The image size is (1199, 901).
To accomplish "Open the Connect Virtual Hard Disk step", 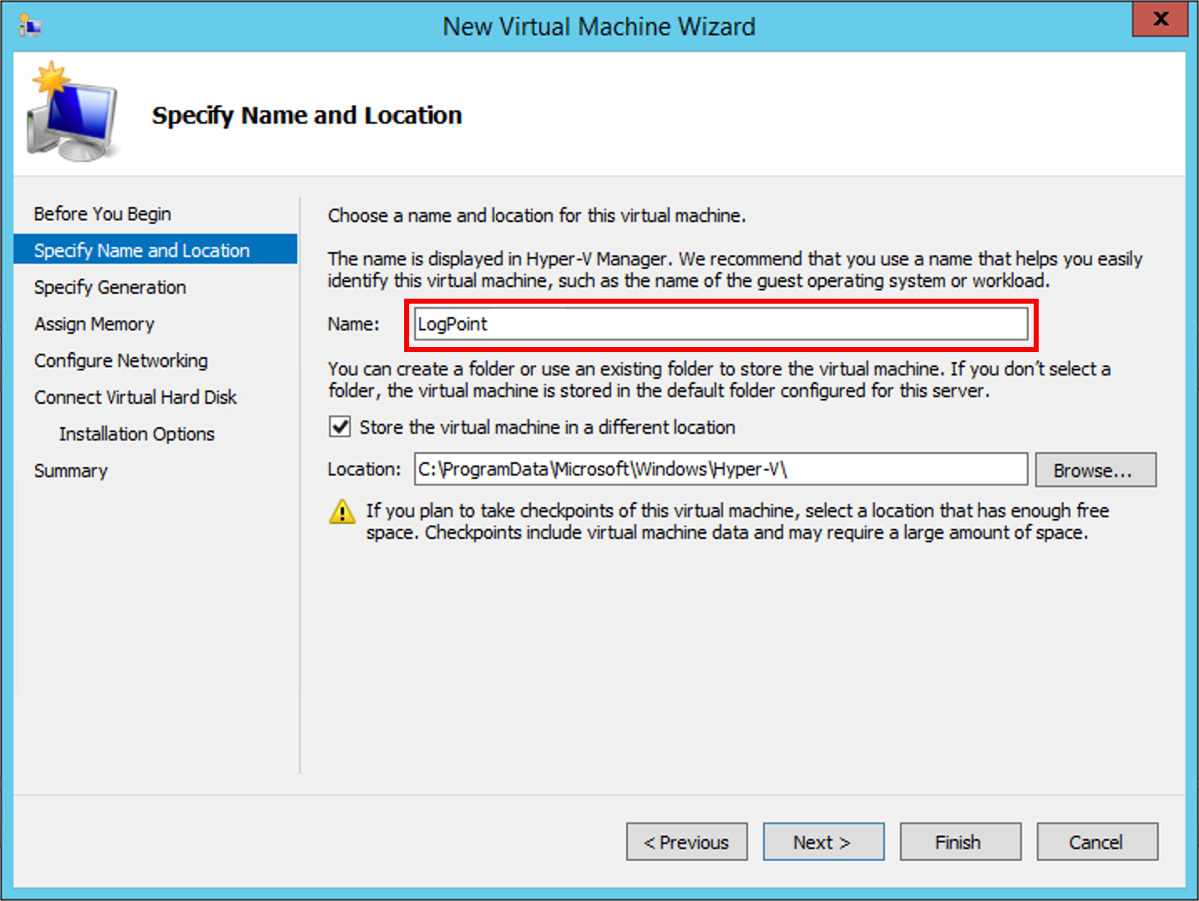I will coord(135,397).
